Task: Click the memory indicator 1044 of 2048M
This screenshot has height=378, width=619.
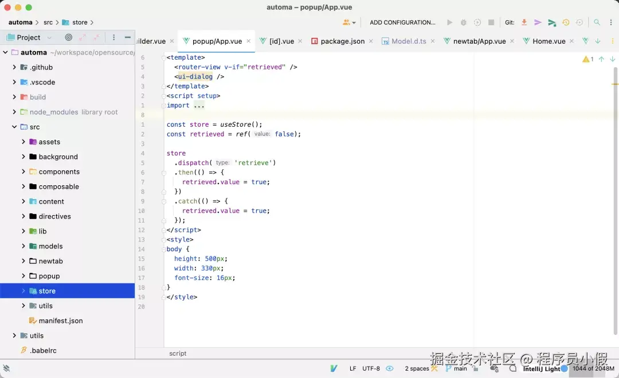Action: [x=593, y=368]
